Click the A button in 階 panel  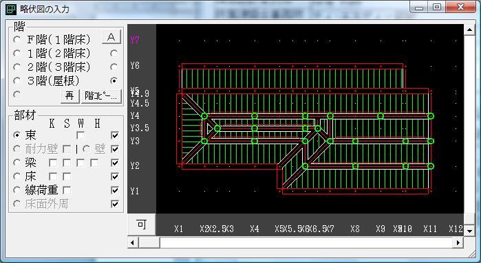111,37
